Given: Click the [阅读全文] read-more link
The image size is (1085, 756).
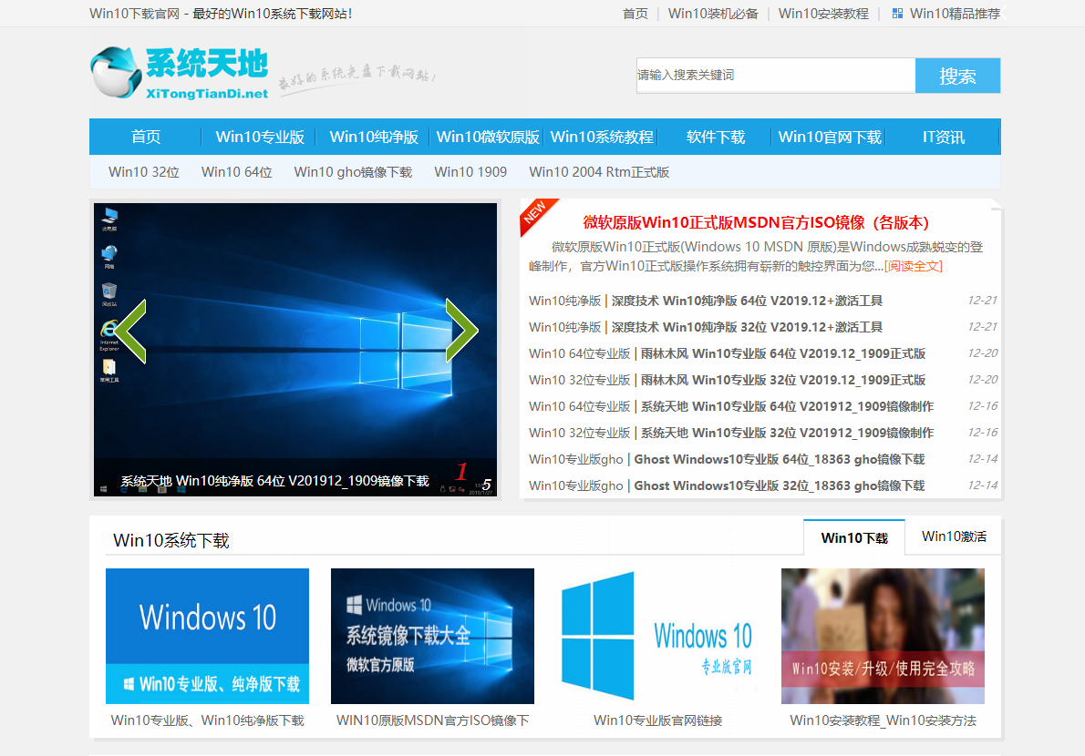Looking at the screenshot, I should [x=914, y=266].
